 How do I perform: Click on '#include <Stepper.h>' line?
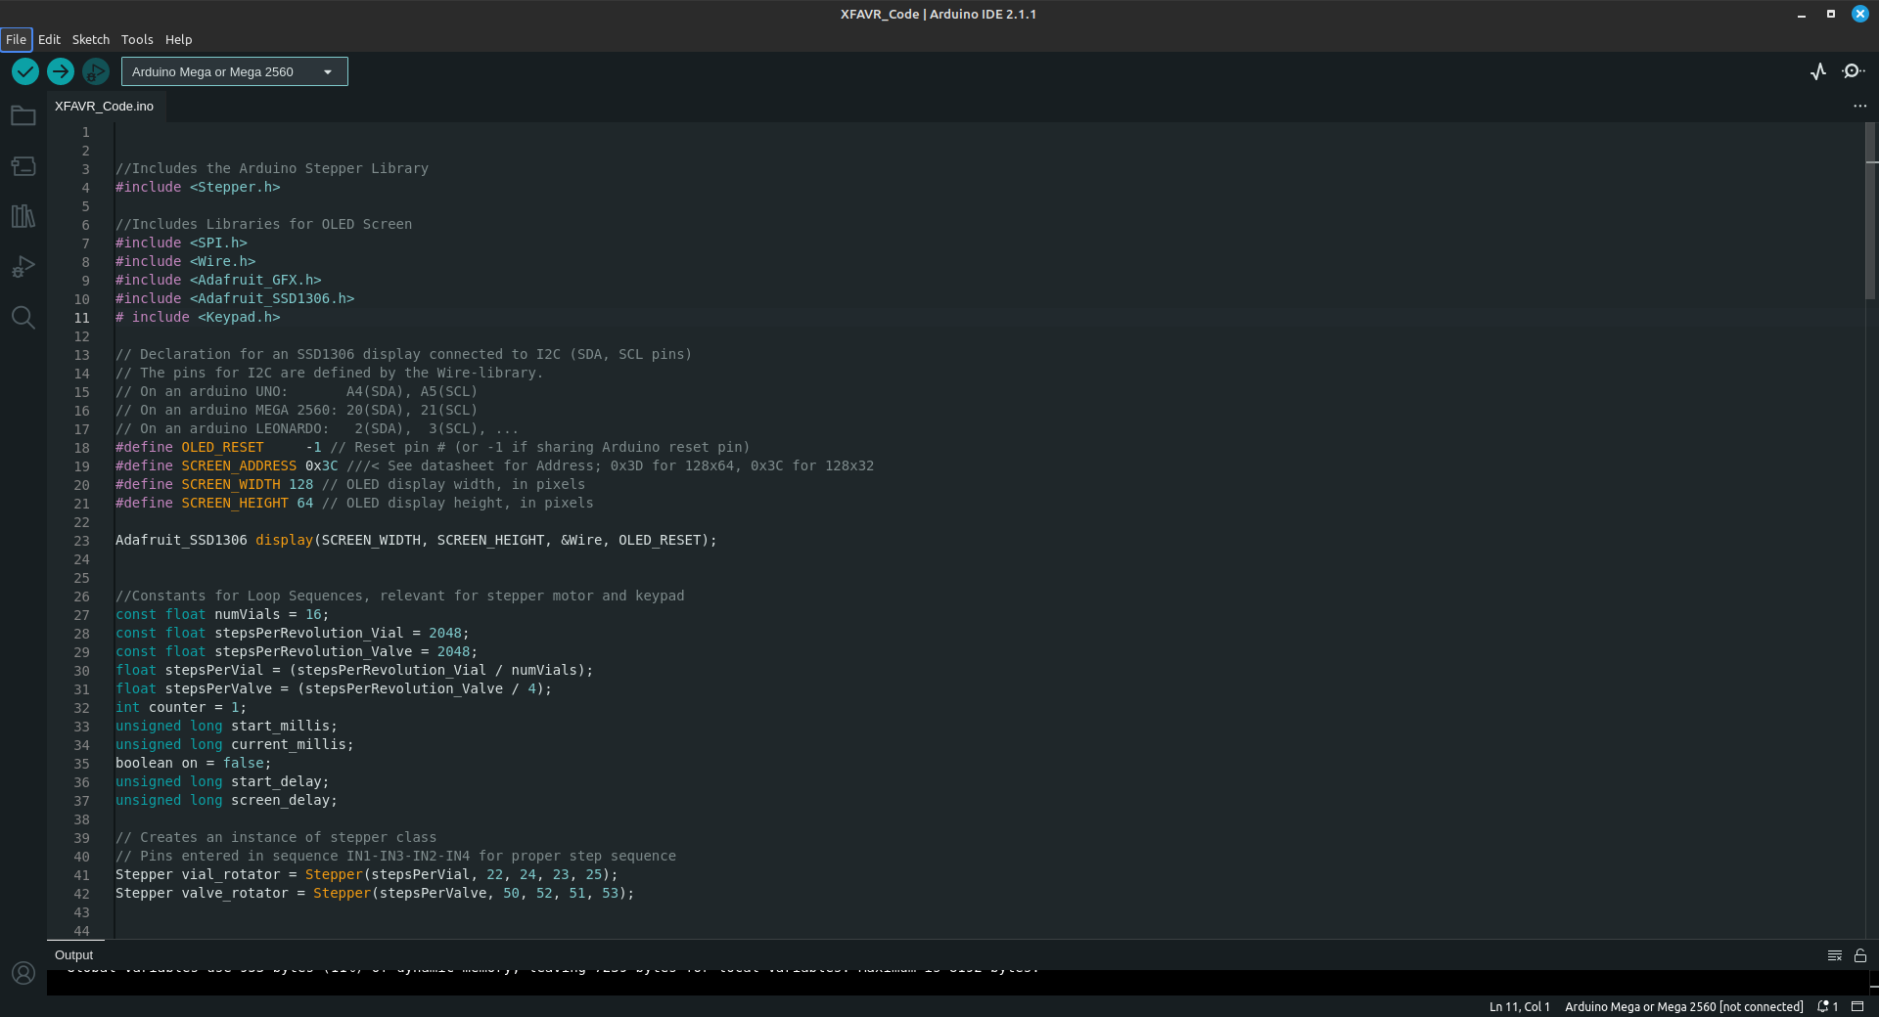pyautogui.click(x=198, y=187)
